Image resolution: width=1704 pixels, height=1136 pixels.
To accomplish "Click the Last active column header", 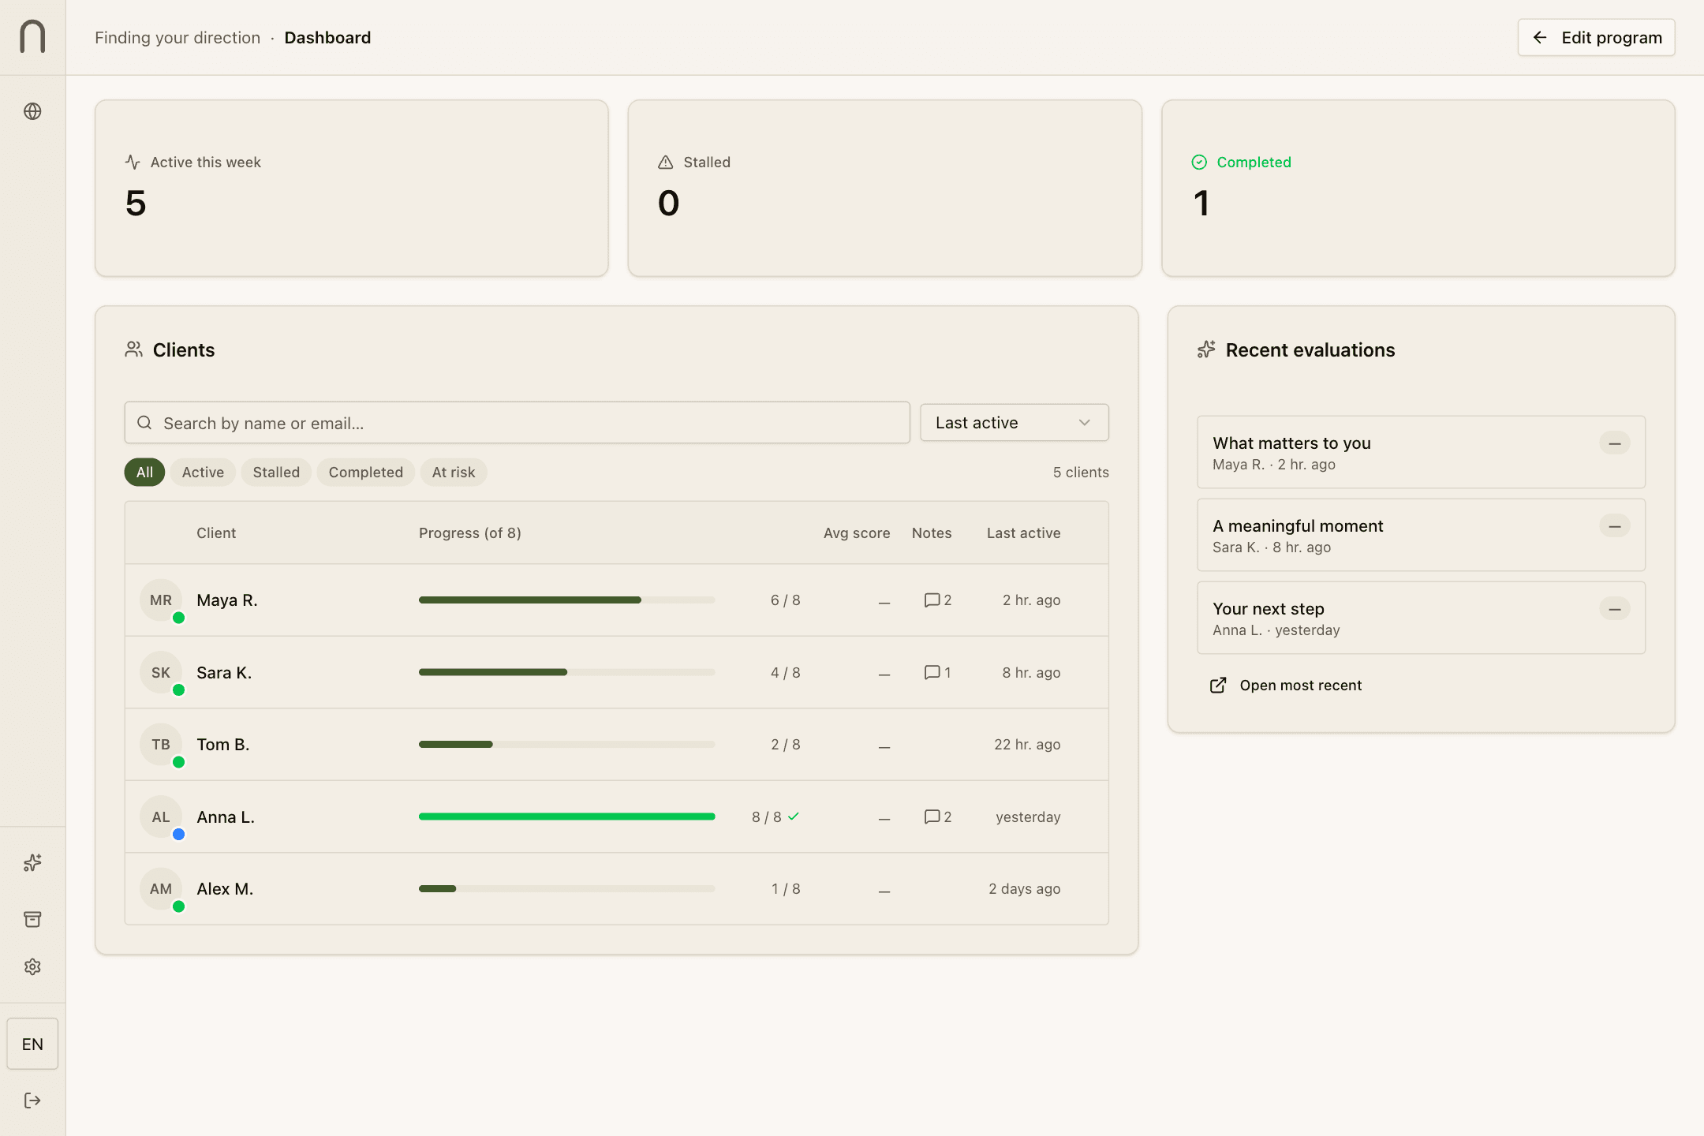I will point(1023,533).
